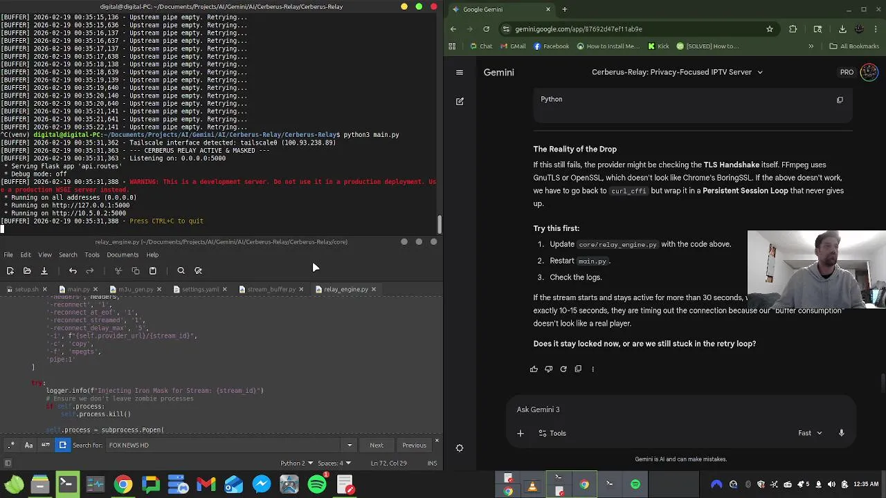Click the Ln 72, Col 29 cursor position
Image resolution: width=886 pixels, height=498 pixels.
click(x=388, y=463)
